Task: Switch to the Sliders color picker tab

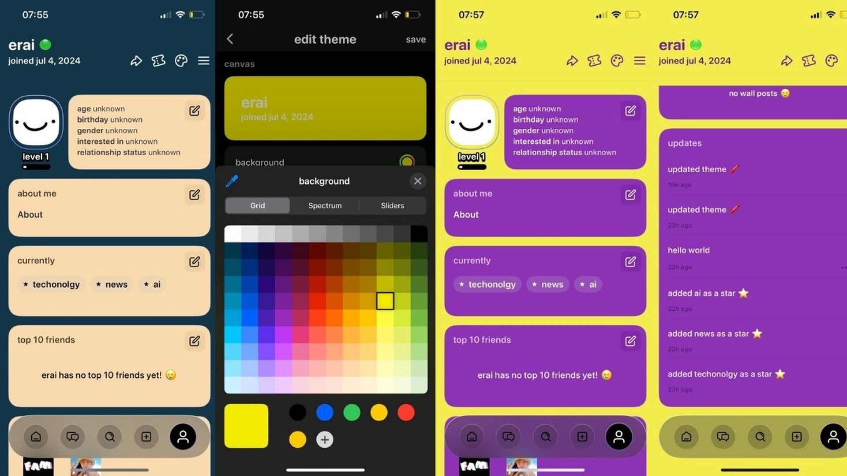Action: (392, 205)
